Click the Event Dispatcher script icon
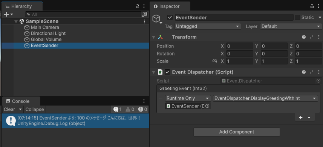Screen dimensions: 323x147 (160, 72)
